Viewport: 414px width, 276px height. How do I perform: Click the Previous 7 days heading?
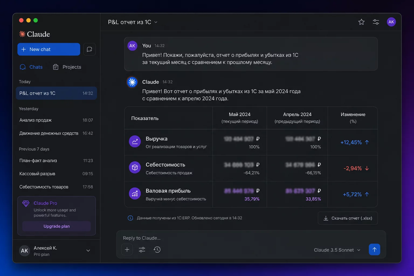point(34,149)
